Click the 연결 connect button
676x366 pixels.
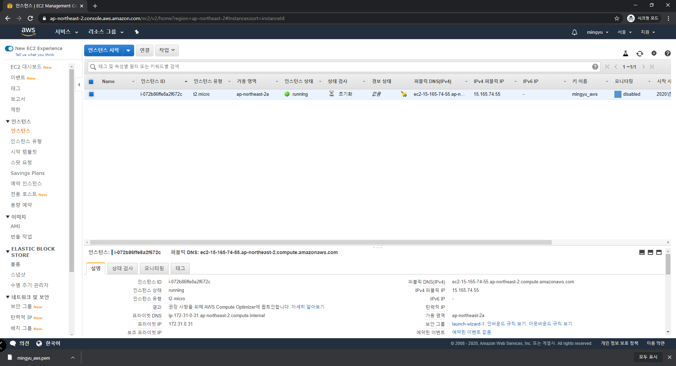(145, 50)
